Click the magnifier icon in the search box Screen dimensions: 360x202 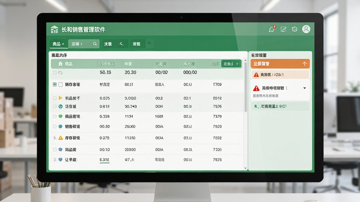(x=95, y=44)
